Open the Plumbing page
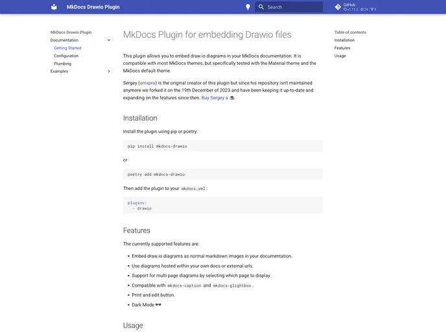 (x=63, y=64)
